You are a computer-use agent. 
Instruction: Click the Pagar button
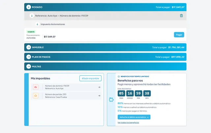(x=179, y=35)
